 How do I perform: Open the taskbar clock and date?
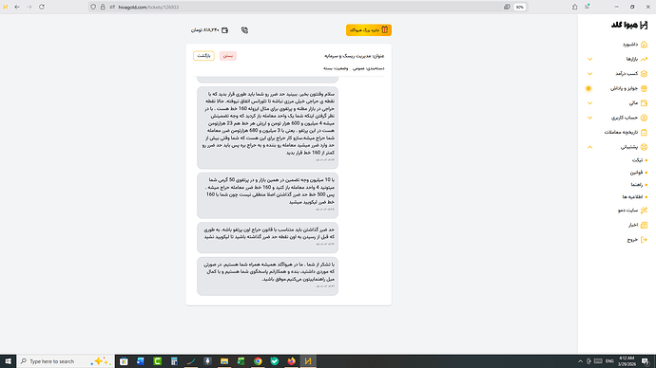click(627, 361)
